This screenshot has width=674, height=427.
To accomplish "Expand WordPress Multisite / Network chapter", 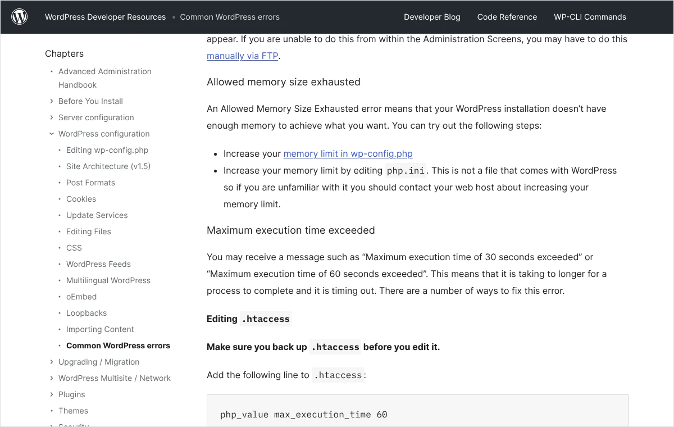I will click(x=52, y=378).
